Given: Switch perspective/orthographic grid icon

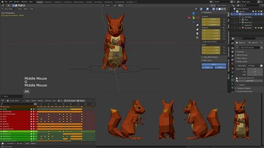Looking at the screenshot, I should pyautogui.click(x=197, y=38).
